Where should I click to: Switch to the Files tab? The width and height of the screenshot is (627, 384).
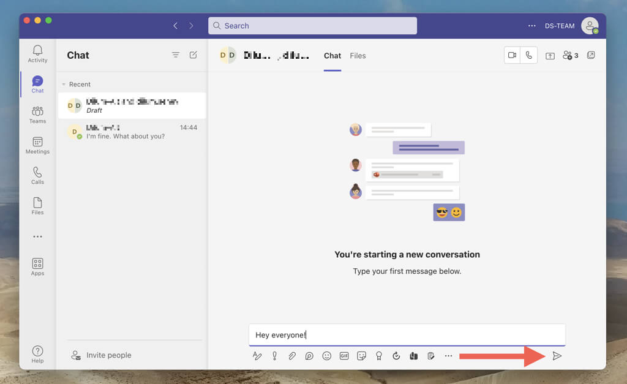pyautogui.click(x=358, y=56)
